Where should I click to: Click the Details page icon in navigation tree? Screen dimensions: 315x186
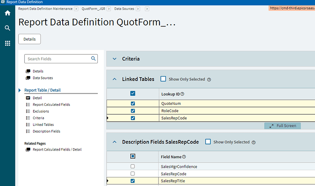tap(28, 71)
